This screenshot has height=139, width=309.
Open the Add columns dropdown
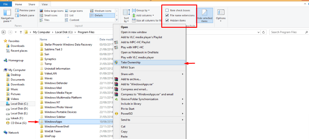(143, 15)
